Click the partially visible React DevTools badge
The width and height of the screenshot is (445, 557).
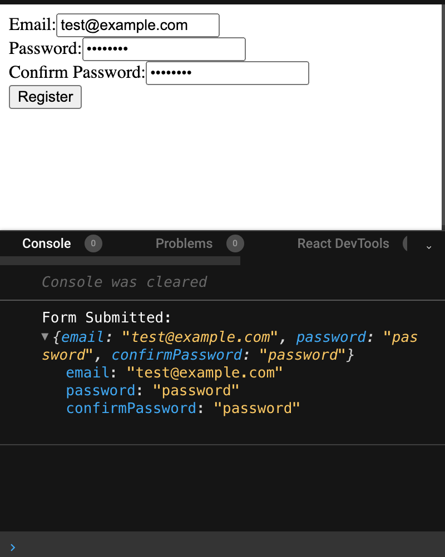tap(405, 243)
